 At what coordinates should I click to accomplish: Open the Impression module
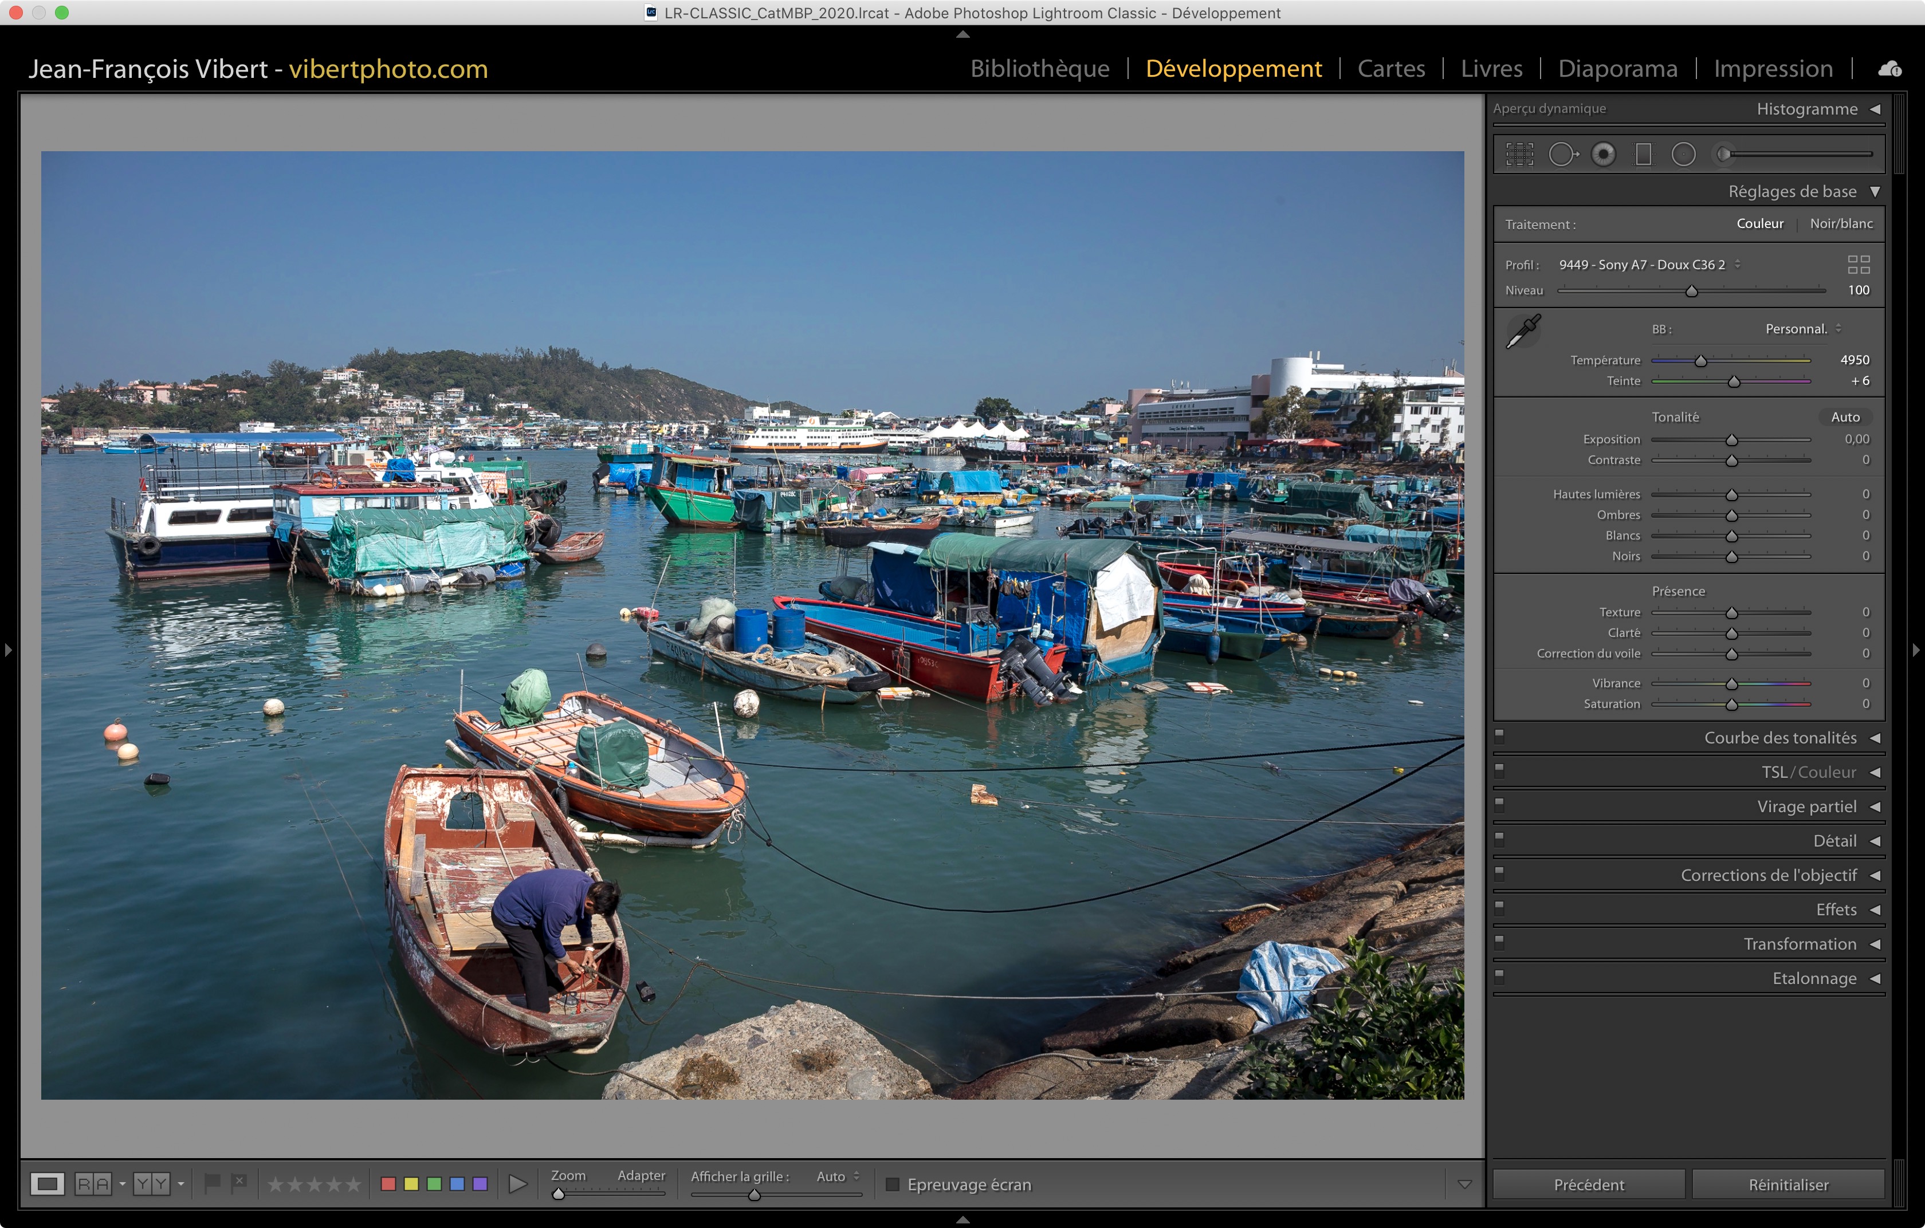[x=1772, y=69]
